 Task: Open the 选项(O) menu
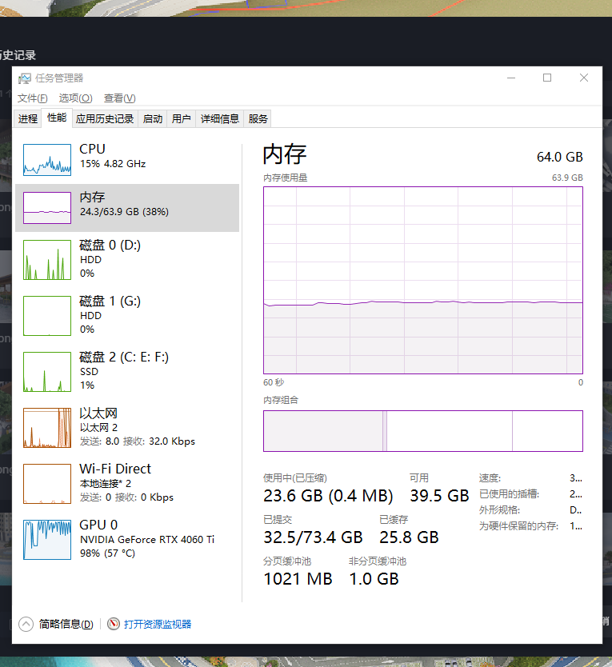(x=75, y=98)
